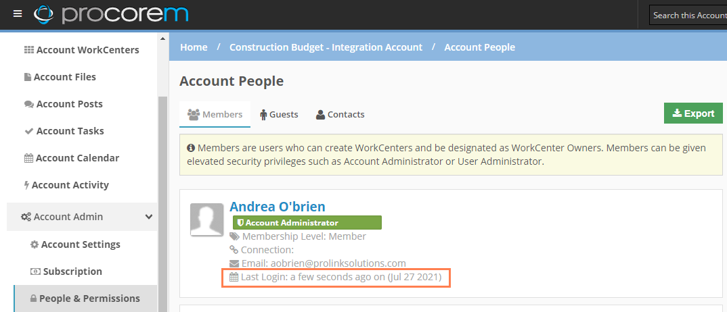Click the Procorem logo

click(x=111, y=14)
